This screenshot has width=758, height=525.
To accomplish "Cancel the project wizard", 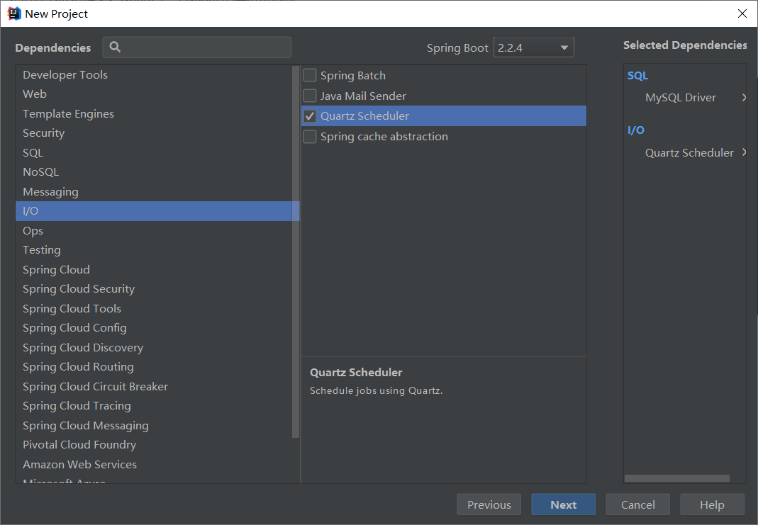I will tap(637, 504).
